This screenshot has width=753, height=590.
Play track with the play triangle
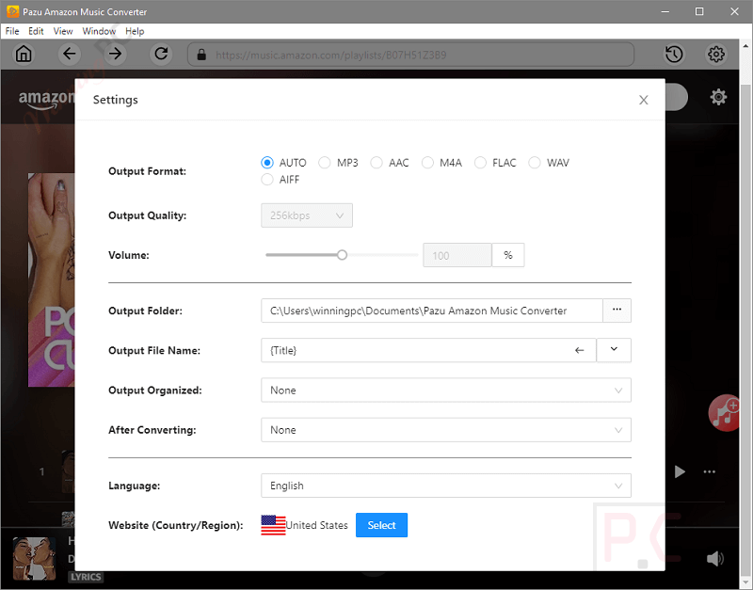(680, 471)
